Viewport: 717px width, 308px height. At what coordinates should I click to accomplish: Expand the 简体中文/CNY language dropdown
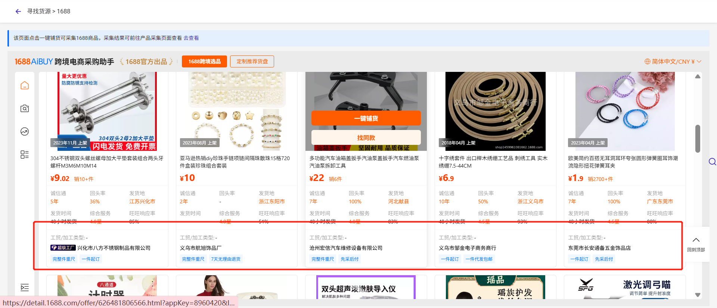[673, 61]
